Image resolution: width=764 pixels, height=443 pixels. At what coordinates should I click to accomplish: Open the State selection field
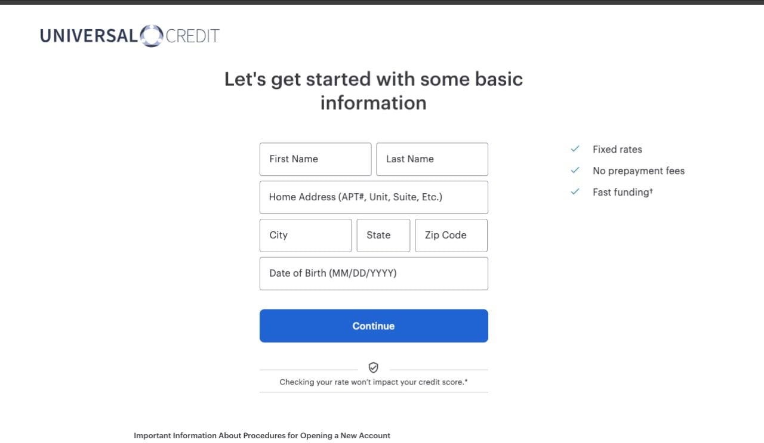[x=383, y=236]
